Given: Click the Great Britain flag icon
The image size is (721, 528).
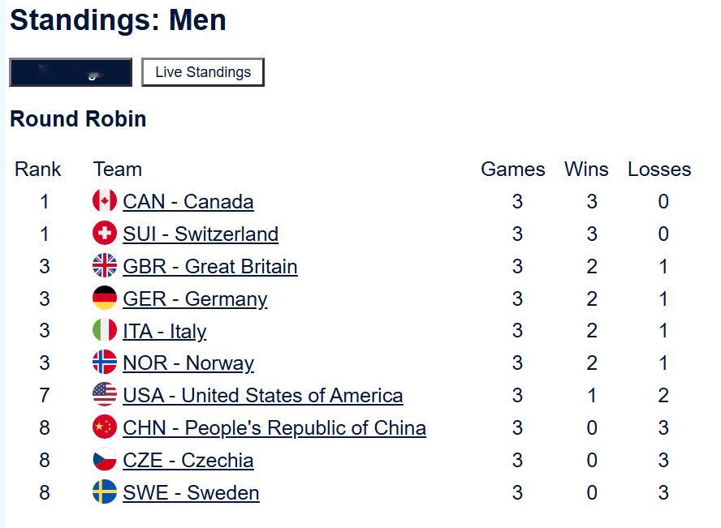Looking at the screenshot, I should pos(105,266).
